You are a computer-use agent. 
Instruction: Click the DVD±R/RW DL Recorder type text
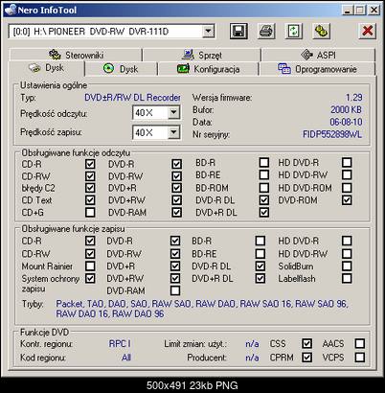(x=132, y=98)
